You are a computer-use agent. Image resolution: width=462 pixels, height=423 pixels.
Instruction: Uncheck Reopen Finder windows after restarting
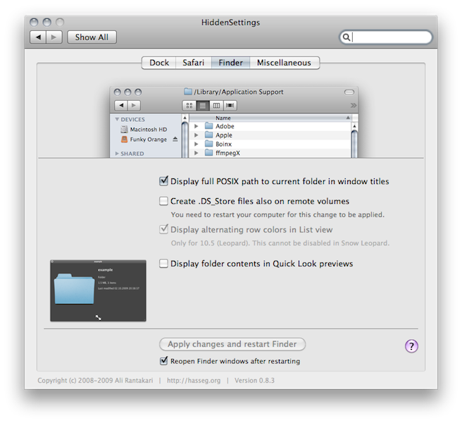coord(164,361)
